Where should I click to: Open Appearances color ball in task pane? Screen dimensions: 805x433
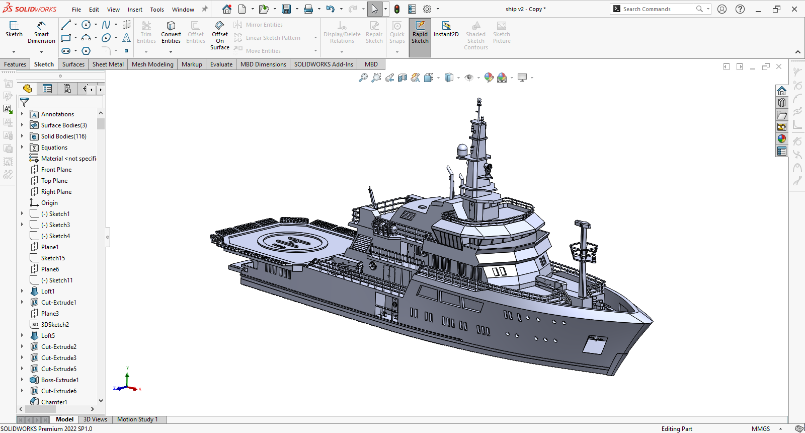click(781, 139)
